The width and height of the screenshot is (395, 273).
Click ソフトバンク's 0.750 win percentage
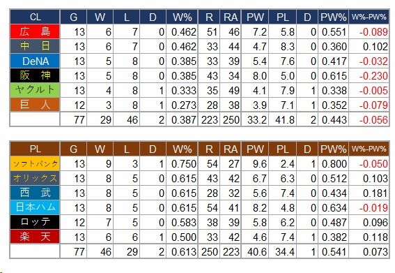click(x=184, y=164)
